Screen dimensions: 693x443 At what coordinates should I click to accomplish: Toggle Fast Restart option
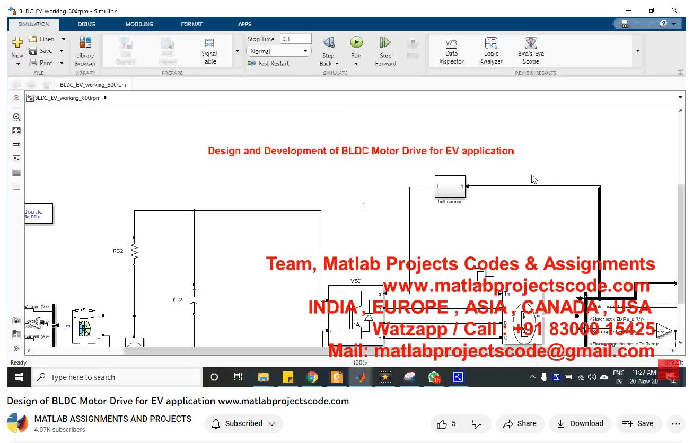(269, 64)
